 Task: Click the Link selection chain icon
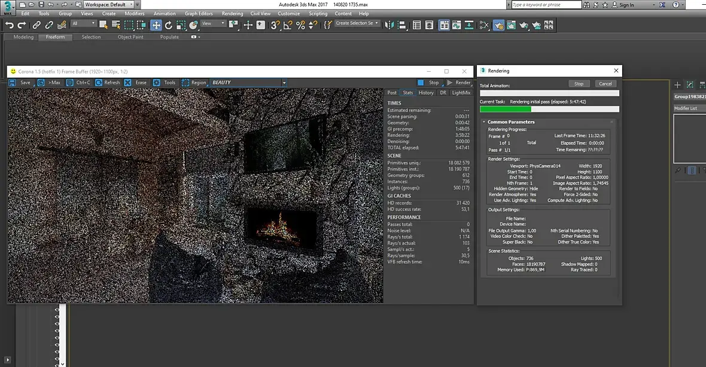[37, 25]
